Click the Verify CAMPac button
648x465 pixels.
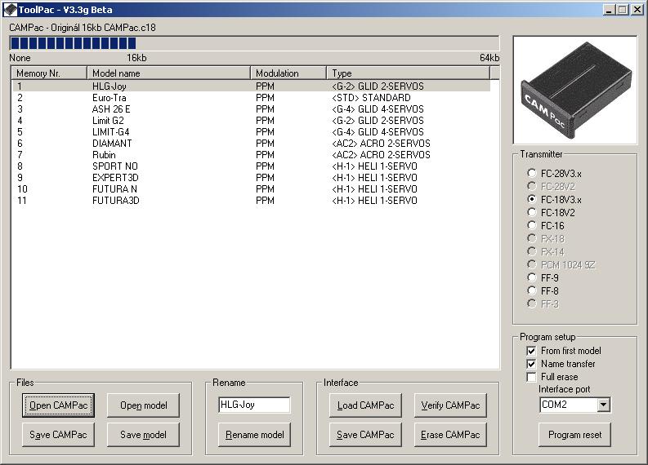[x=450, y=405]
